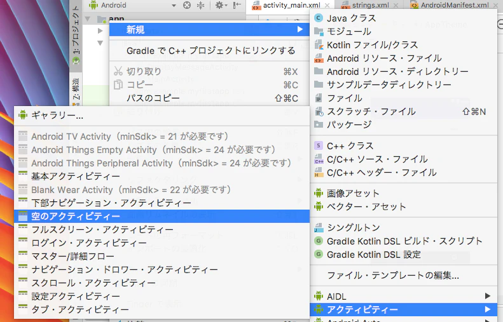The image size is (503, 322).
Task: Click Android TV Activity disabled entry
Action: click(162, 137)
